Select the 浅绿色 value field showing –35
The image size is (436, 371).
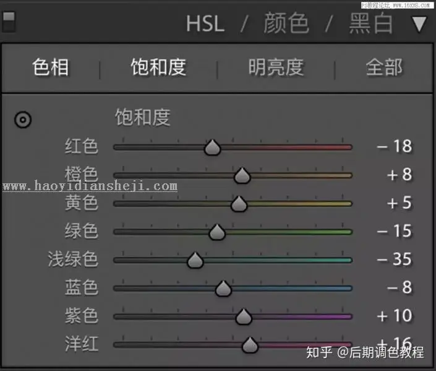(x=395, y=260)
